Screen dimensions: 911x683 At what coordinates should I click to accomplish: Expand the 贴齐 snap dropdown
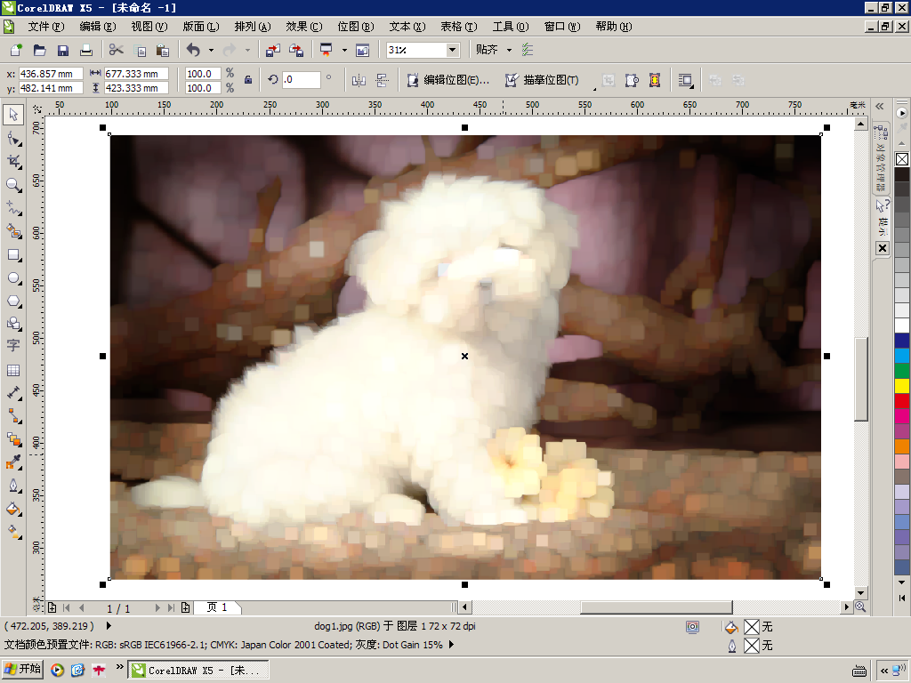pos(509,51)
